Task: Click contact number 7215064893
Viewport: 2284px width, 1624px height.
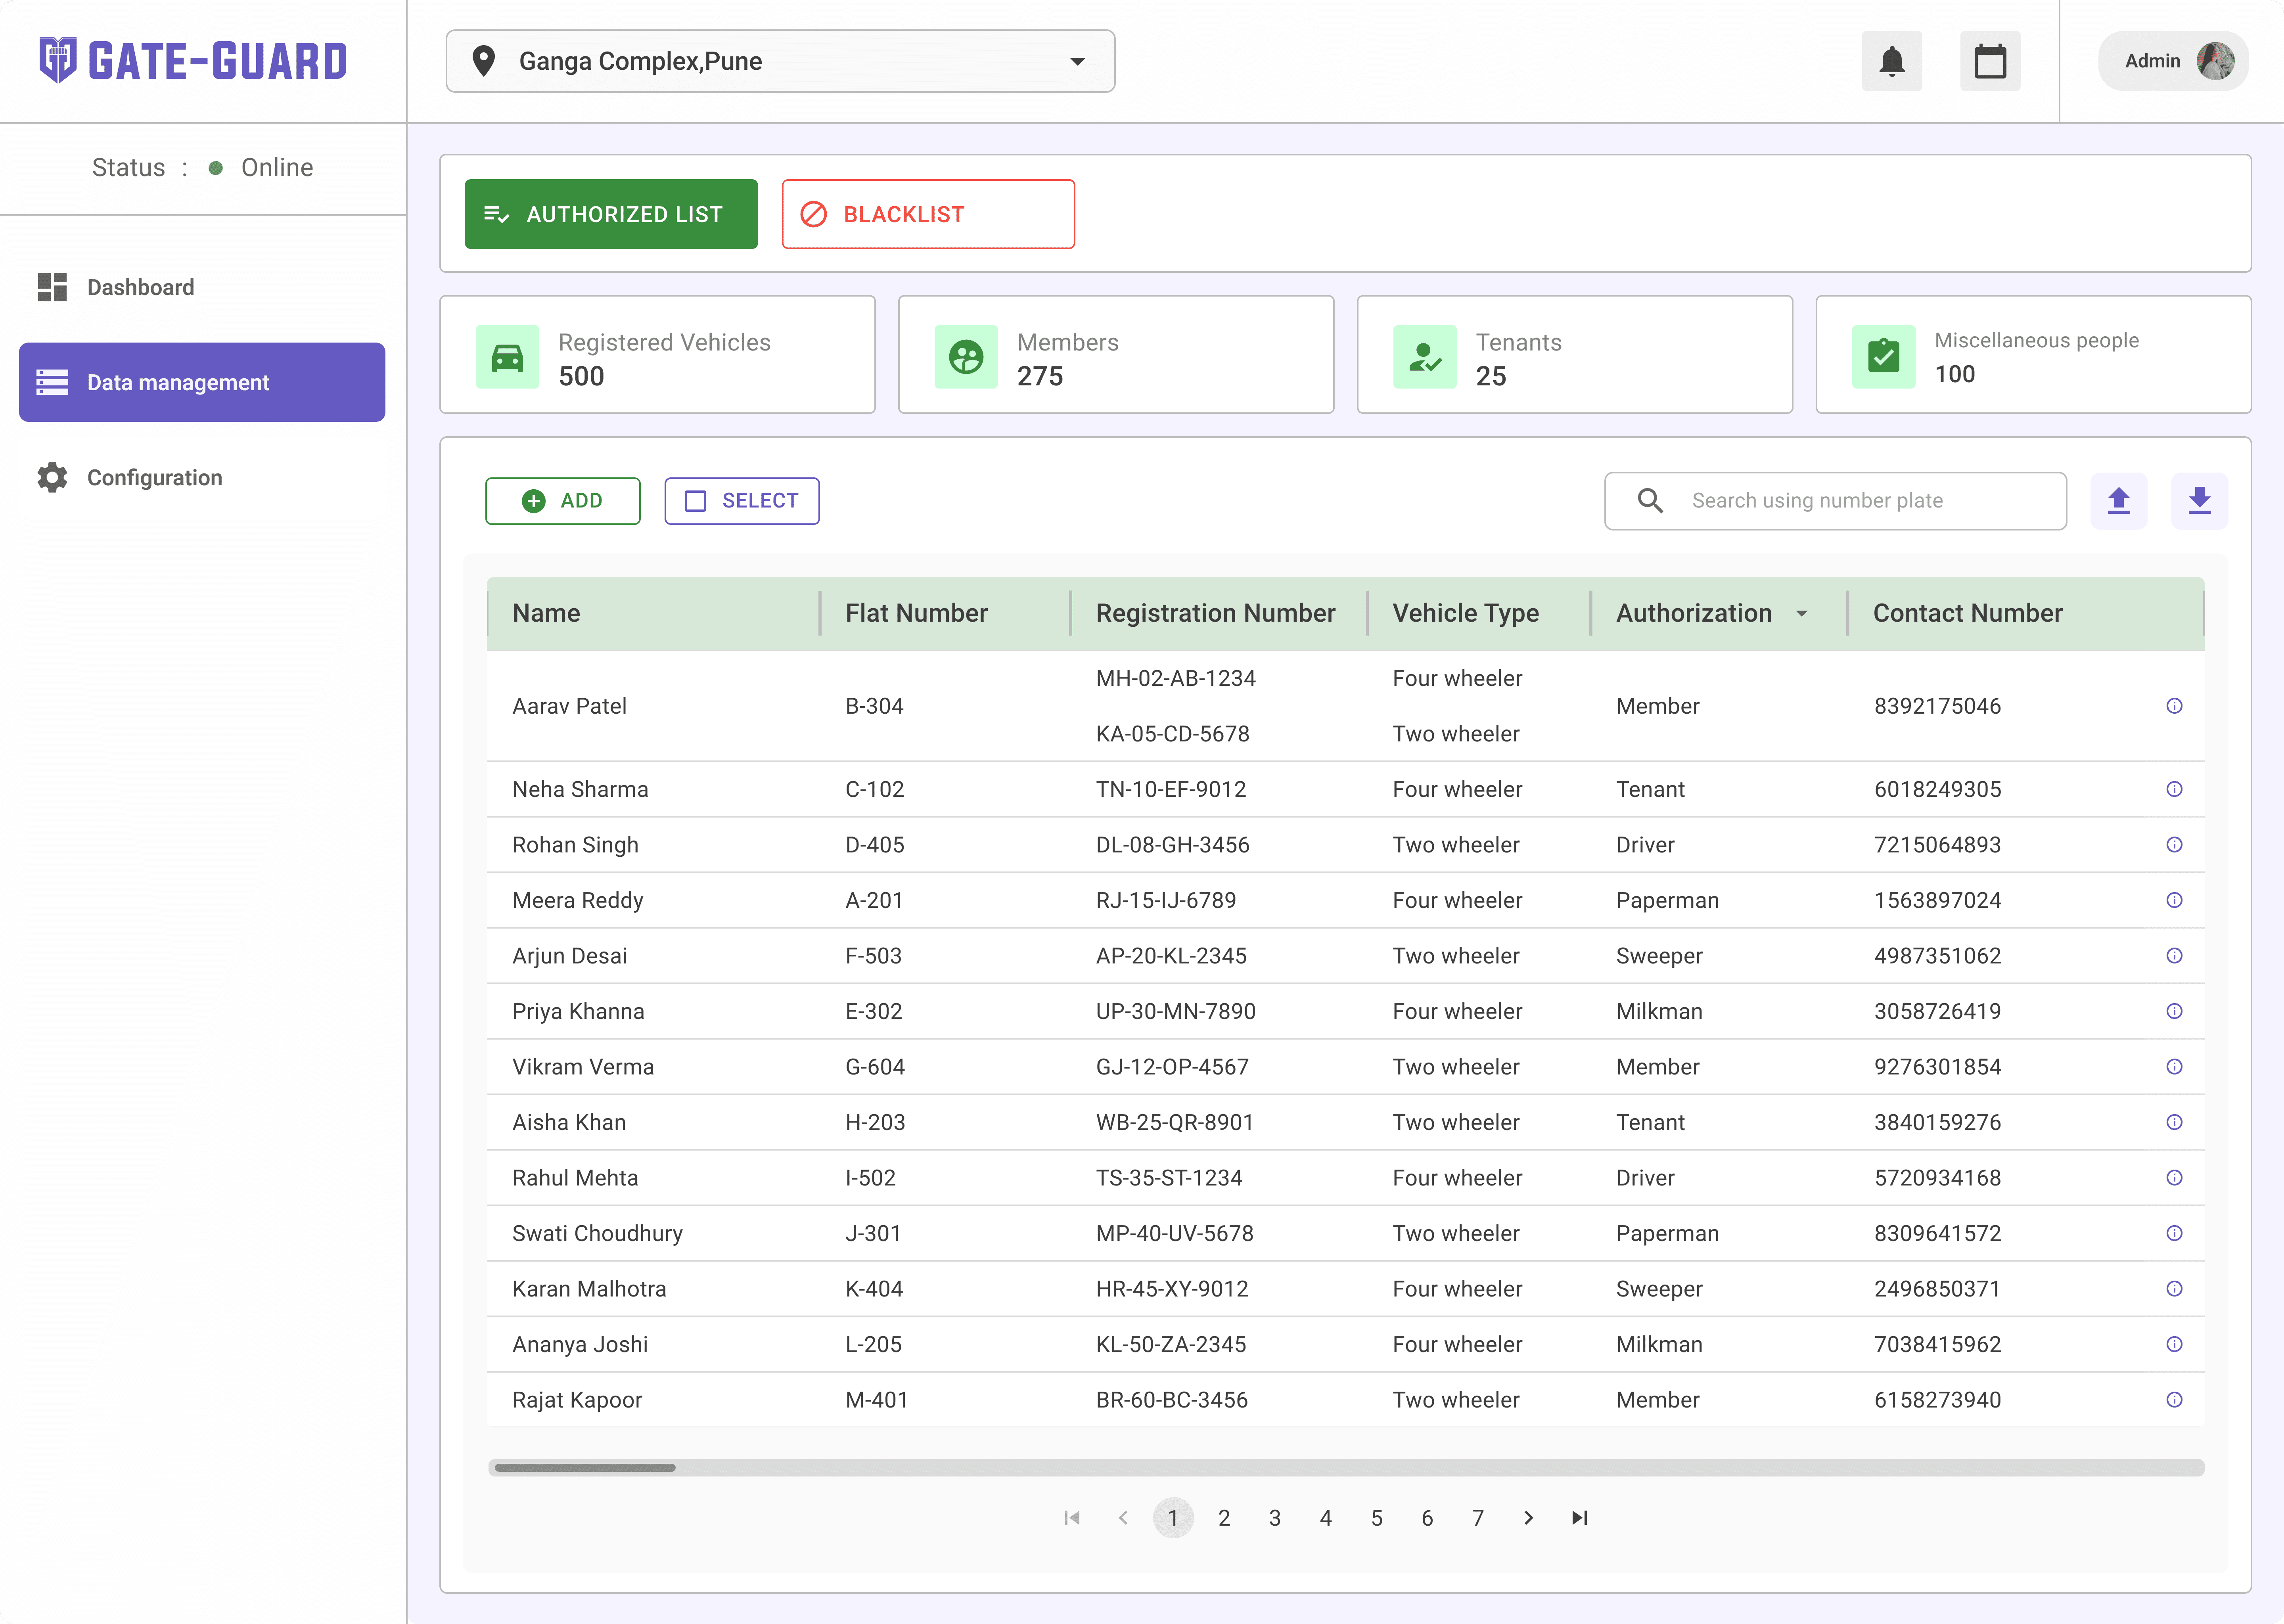Action: point(1938,845)
